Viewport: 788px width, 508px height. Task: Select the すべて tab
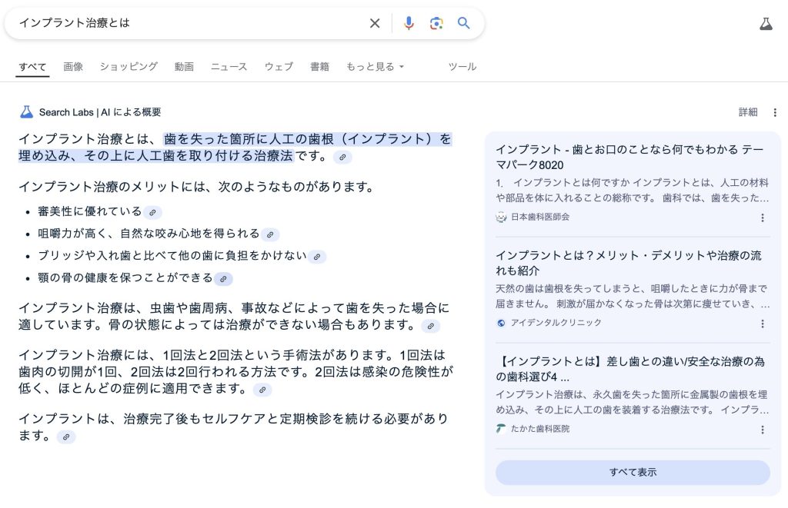point(32,67)
